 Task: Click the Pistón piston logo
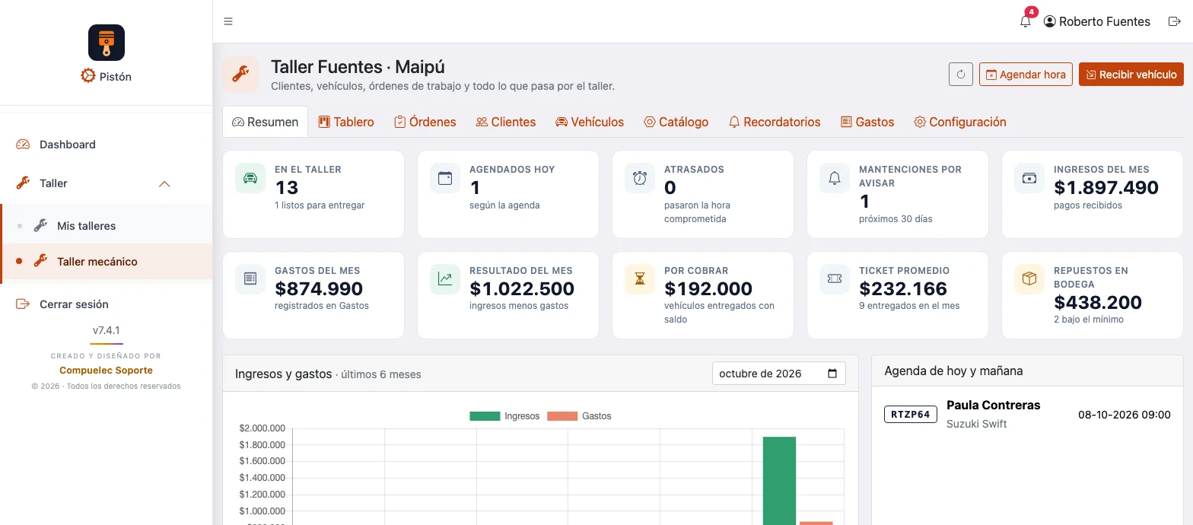107,43
